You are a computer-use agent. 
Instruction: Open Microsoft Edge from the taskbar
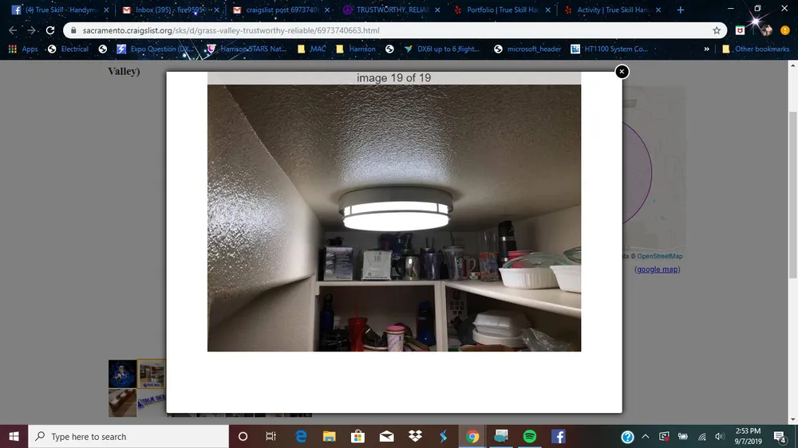click(x=301, y=436)
